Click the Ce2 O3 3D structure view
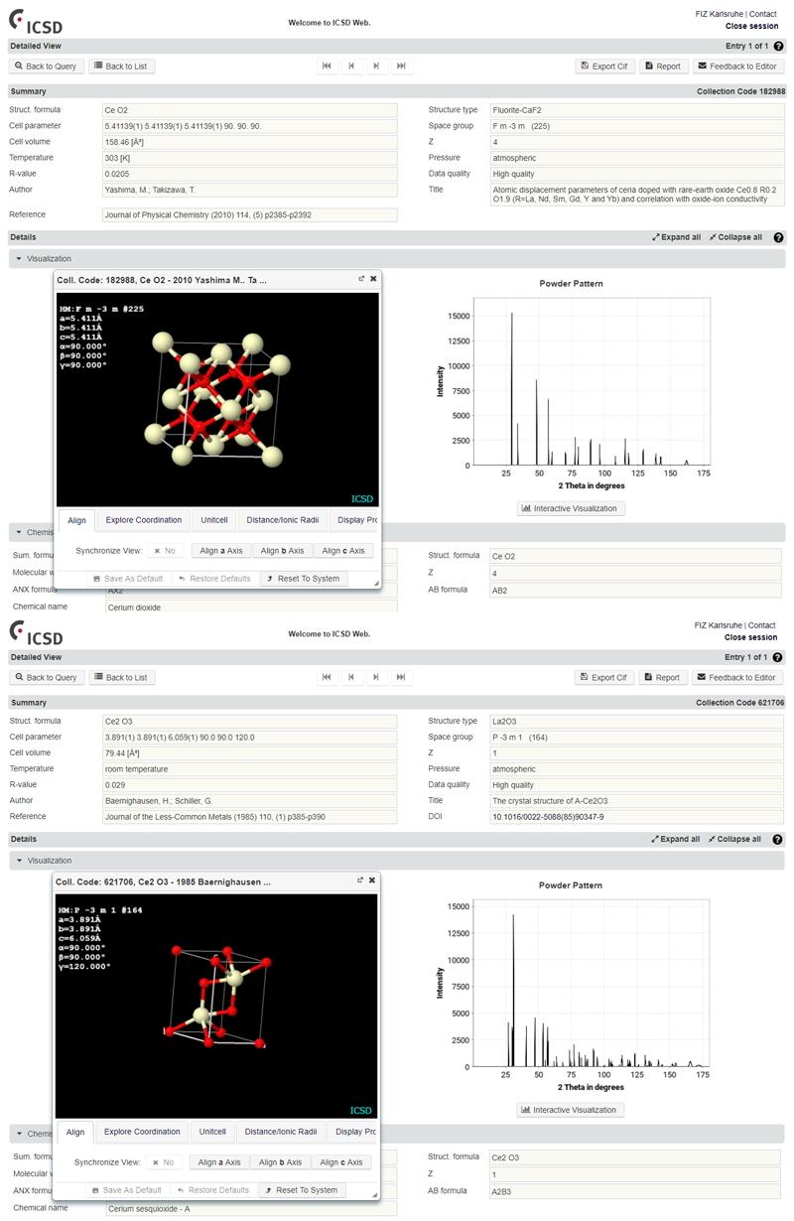Screen dimensions: 794x1221 [216, 1005]
